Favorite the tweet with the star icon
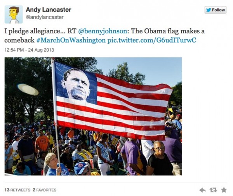The image size is (233, 196). (x=224, y=190)
